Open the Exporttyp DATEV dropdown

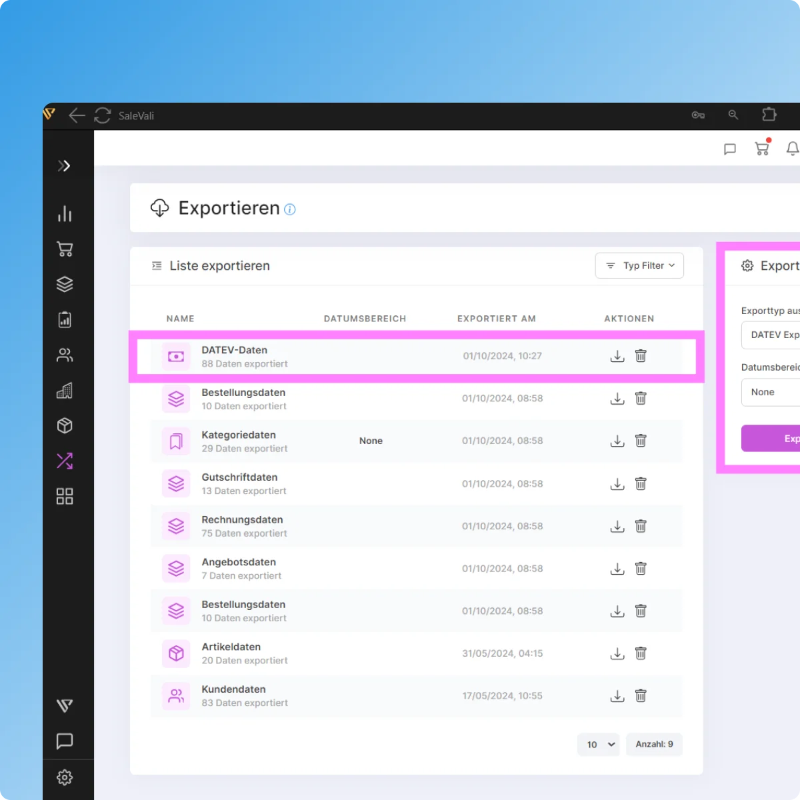(771, 335)
